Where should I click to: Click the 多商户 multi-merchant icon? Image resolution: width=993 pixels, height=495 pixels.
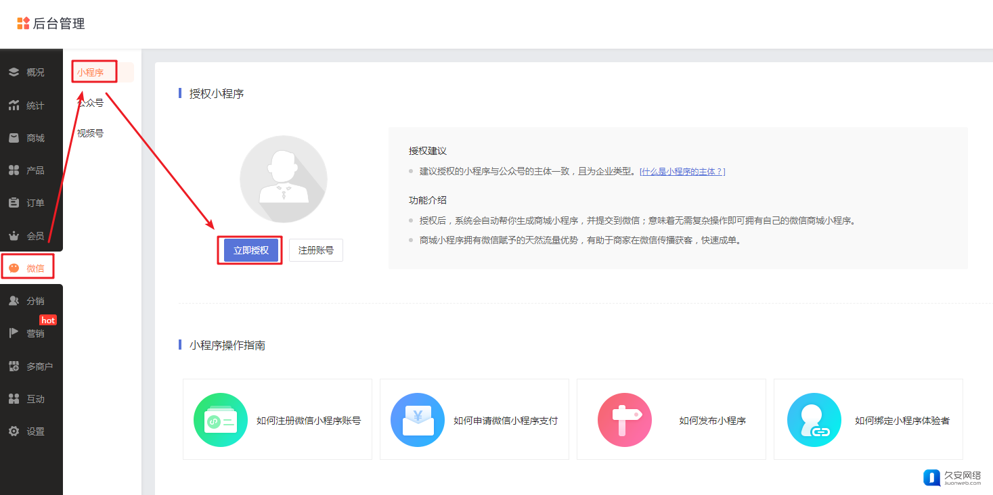click(14, 367)
